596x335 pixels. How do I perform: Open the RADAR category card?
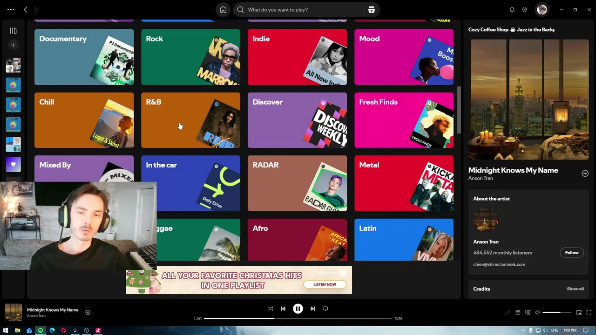tap(297, 183)
